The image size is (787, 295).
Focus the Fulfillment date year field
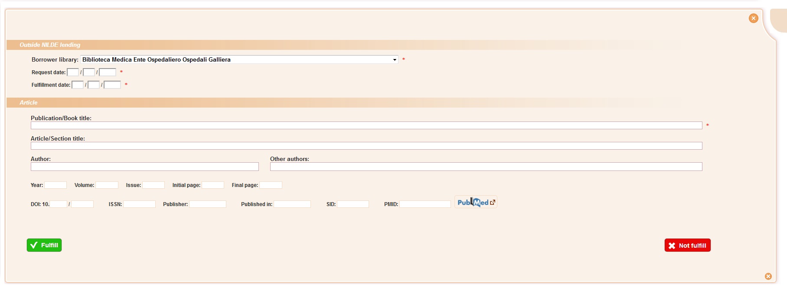pos(112,85)
